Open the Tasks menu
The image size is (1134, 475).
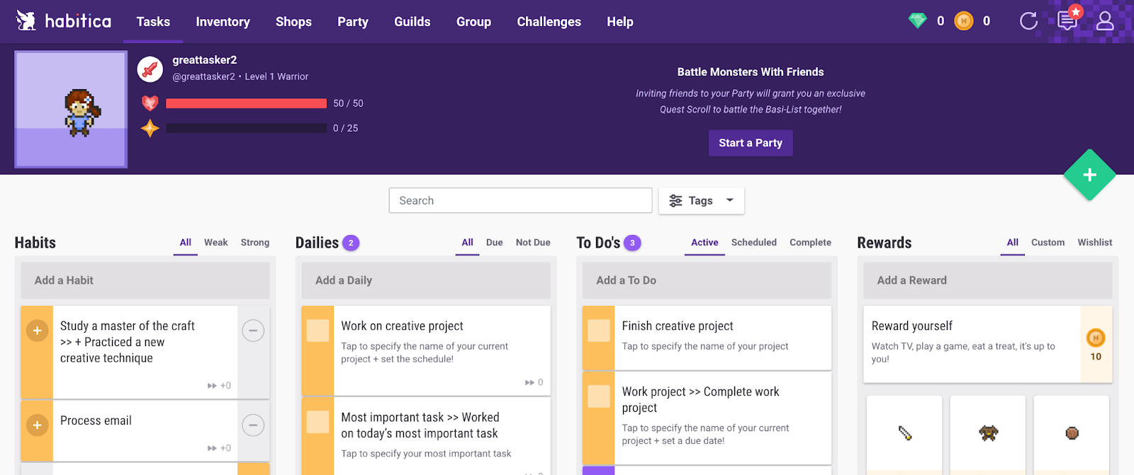pos(153,22)
